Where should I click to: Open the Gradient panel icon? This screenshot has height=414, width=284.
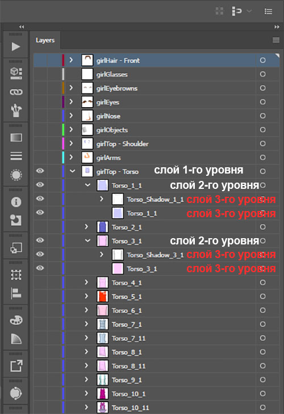click(16, 138)
